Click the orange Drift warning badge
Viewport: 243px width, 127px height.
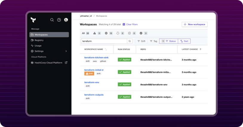pyautogui.click(x=89, y=74)
